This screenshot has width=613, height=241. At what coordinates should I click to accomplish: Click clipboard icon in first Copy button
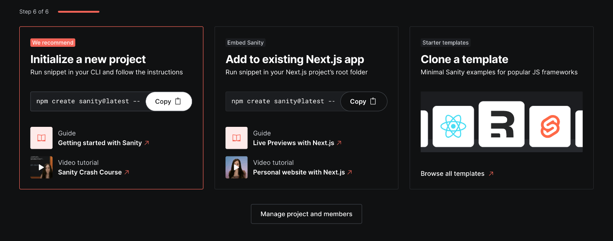click(x=178, y=101)
